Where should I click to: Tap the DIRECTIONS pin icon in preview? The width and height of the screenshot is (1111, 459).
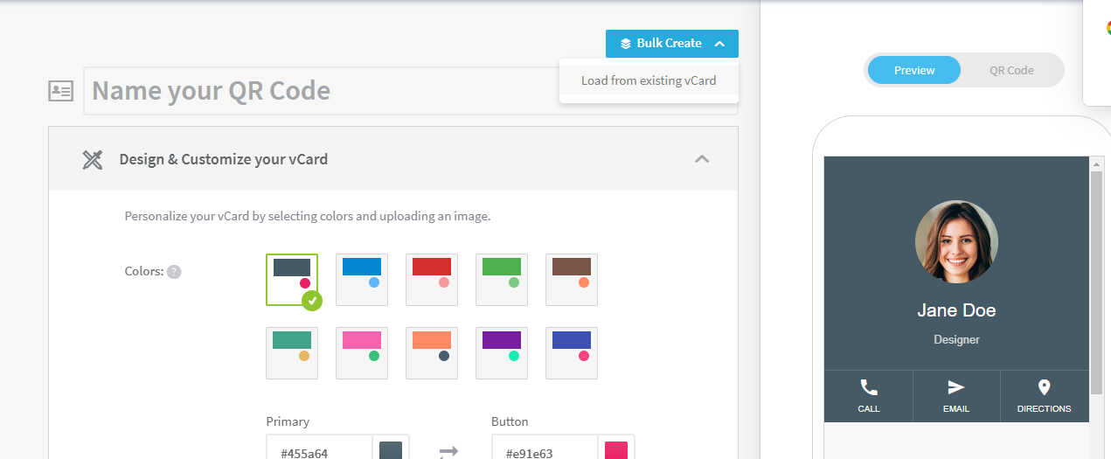(1044, 387)
